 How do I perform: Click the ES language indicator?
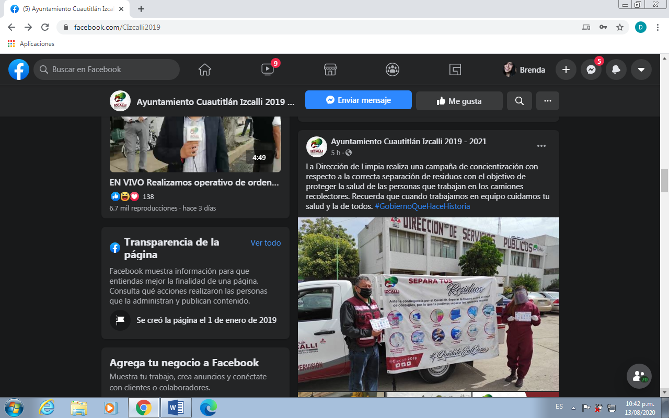click(559, 407)
